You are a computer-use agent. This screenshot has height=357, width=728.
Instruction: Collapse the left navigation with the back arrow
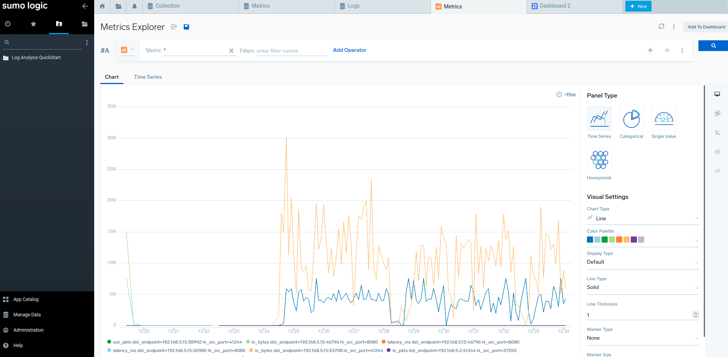click(x=85, y=6)
